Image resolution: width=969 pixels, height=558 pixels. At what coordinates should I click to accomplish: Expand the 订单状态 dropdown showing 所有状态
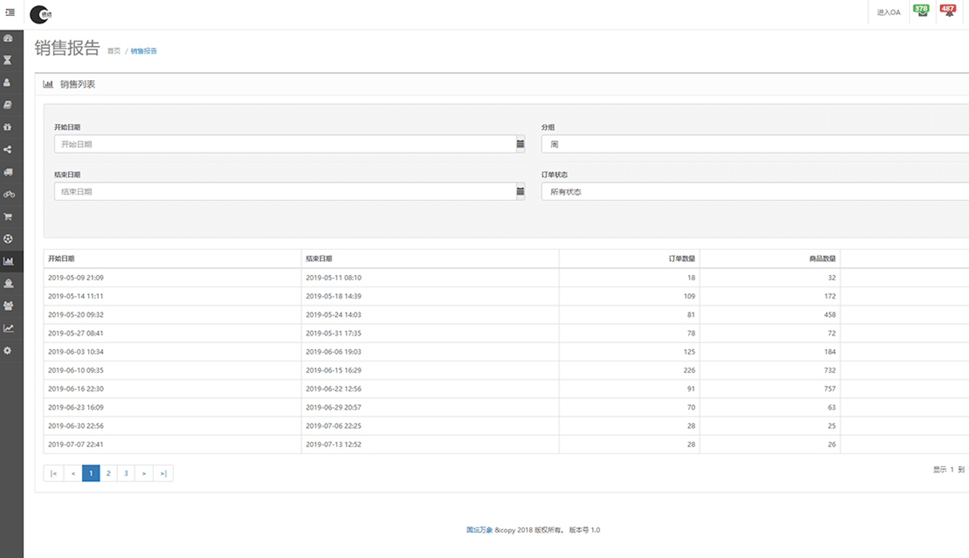pyautogui.click(x=755, y=192)
